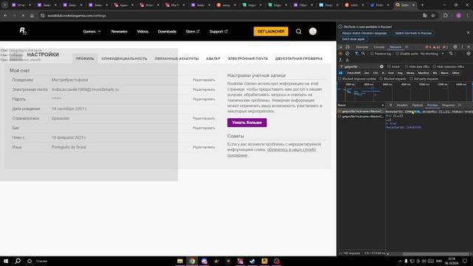Click the DevTools error count badge
The width and height of the screenshot is (473, 266).
pyautogui.click(x=429, y=47)
